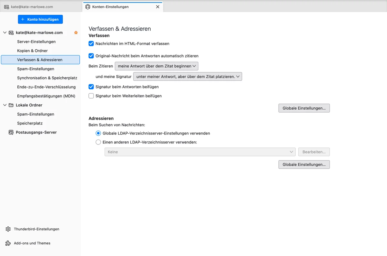The width and height of the screenshot is (387, 256).
Task: Click Konto hinzufügen button
Action: pyautogui.click(x=40, y=19)
